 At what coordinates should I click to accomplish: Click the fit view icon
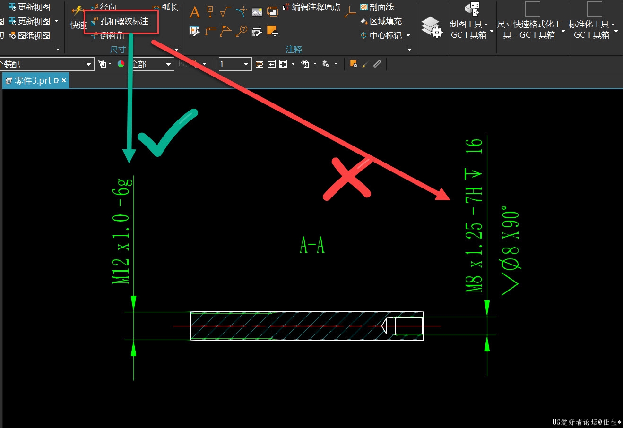tap(283, 64)
